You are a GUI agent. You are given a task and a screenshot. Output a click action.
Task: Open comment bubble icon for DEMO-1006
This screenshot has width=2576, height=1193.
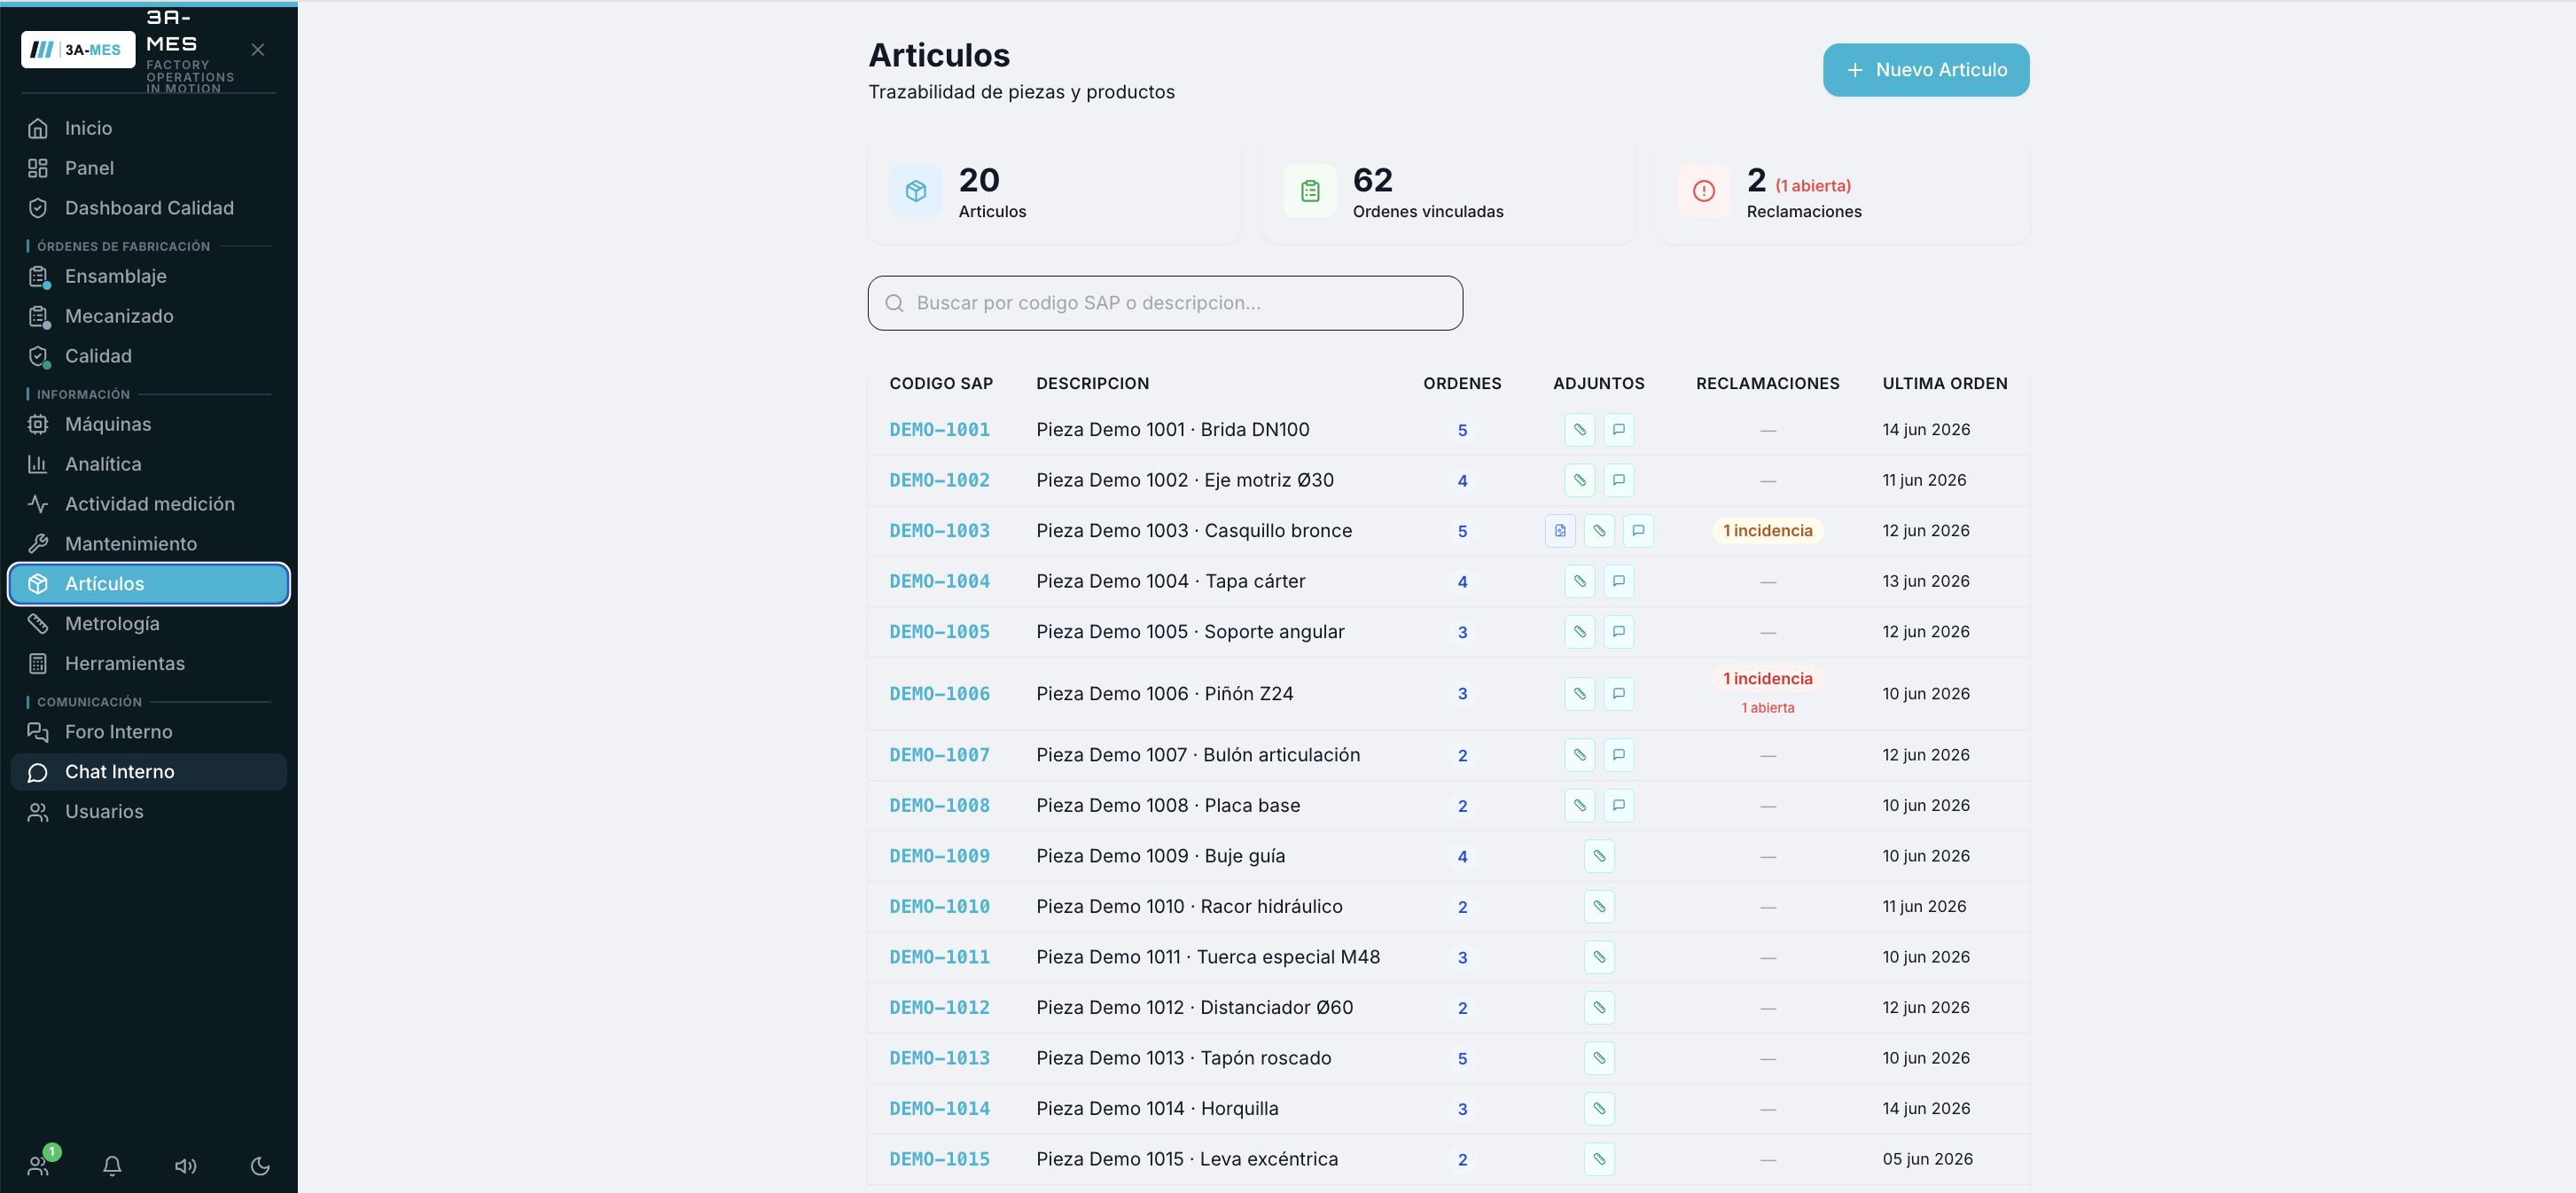tap(1618, 693)
